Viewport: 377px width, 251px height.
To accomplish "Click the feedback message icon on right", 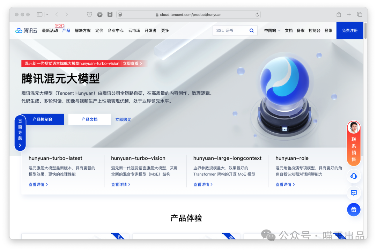I will click(354, 193).
